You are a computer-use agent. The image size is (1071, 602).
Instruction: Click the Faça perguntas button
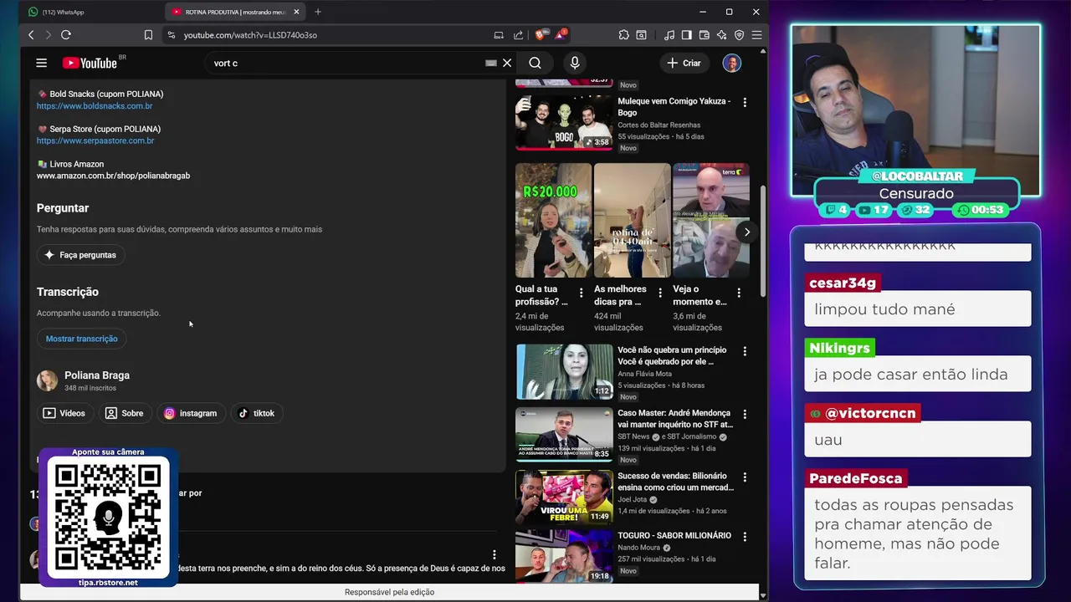tap(80, 255)
